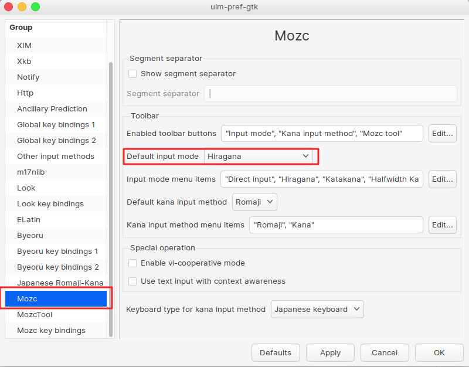
Task: Open the Default kana input method dropdown
Action: [254, 202]
